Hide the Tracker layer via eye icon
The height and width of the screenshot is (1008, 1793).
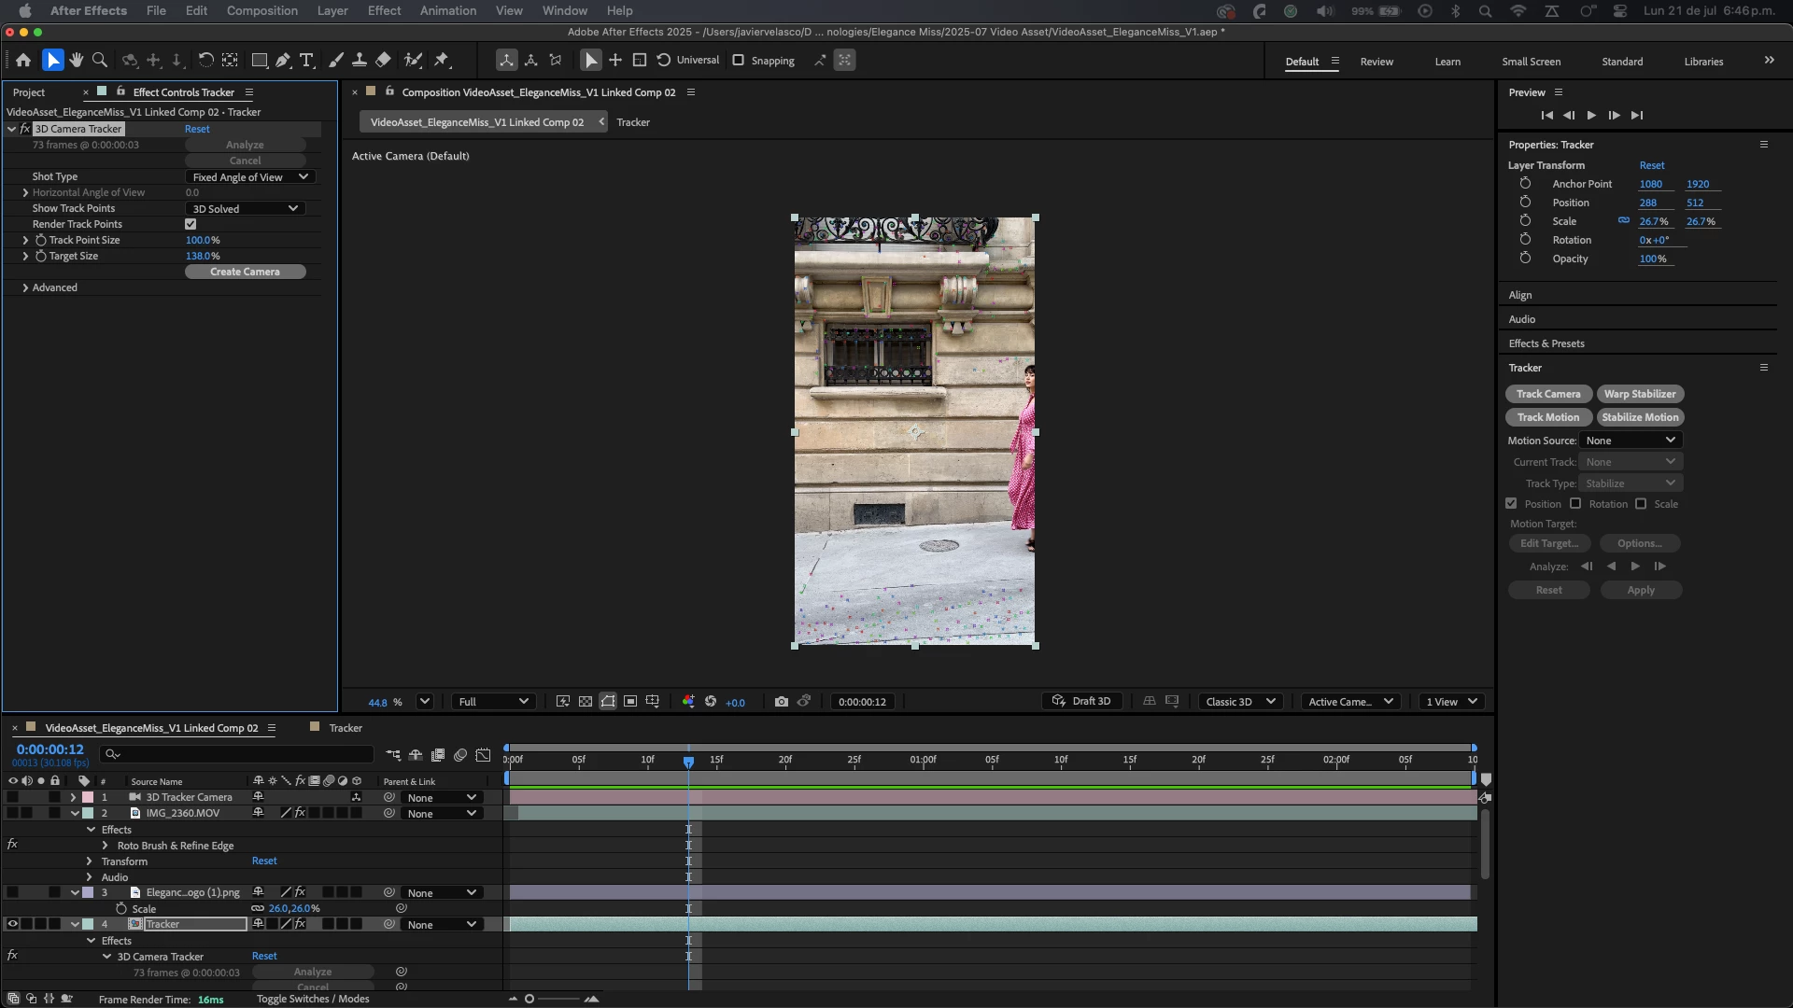pyautogui.click(x=13, y=924)
